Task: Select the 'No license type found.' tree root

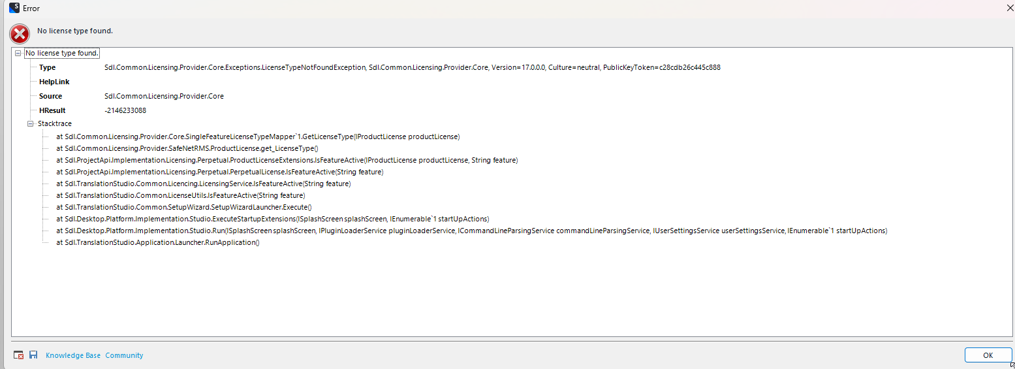Action: 62,53
